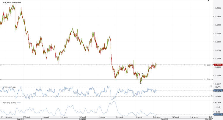Viewport: 223px width, 120px height.
Task: Click the 41 week time axis label
Action: 64,117
